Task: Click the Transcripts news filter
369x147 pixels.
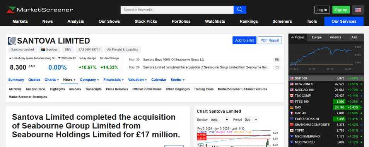Action: [x=94, y=89]
